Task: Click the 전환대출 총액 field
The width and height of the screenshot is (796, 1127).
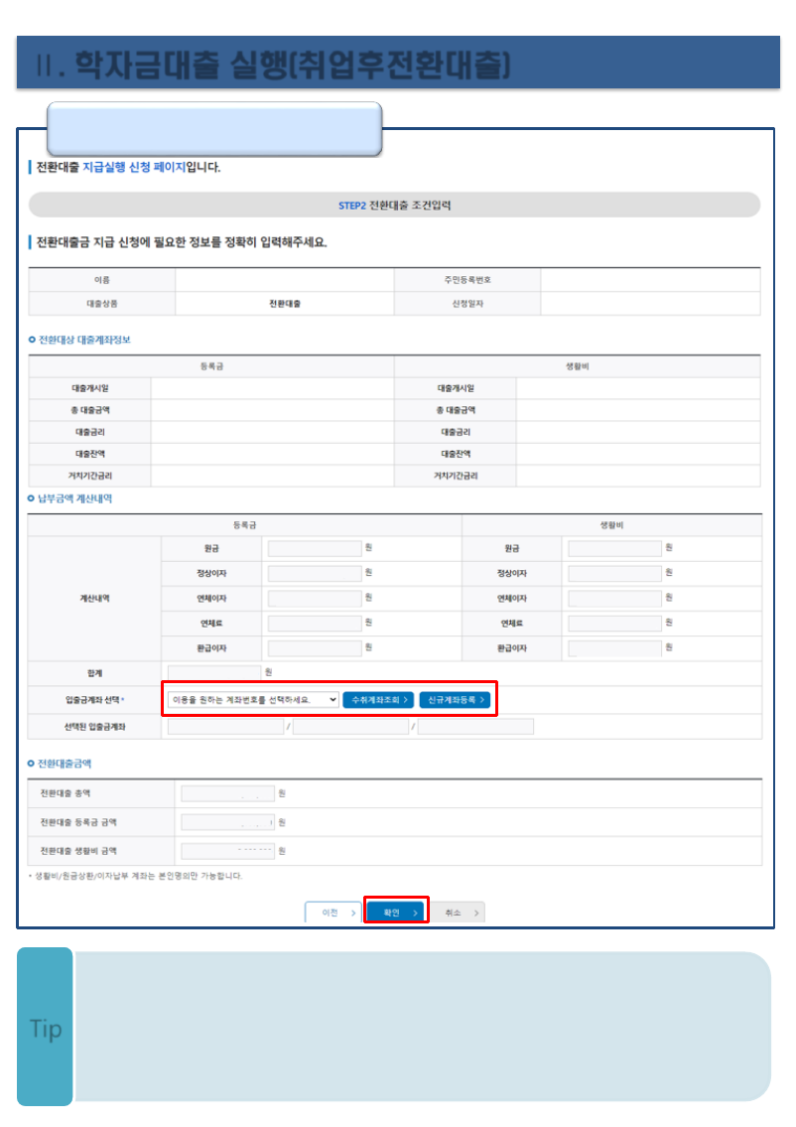Action: (x=227, y=793)
